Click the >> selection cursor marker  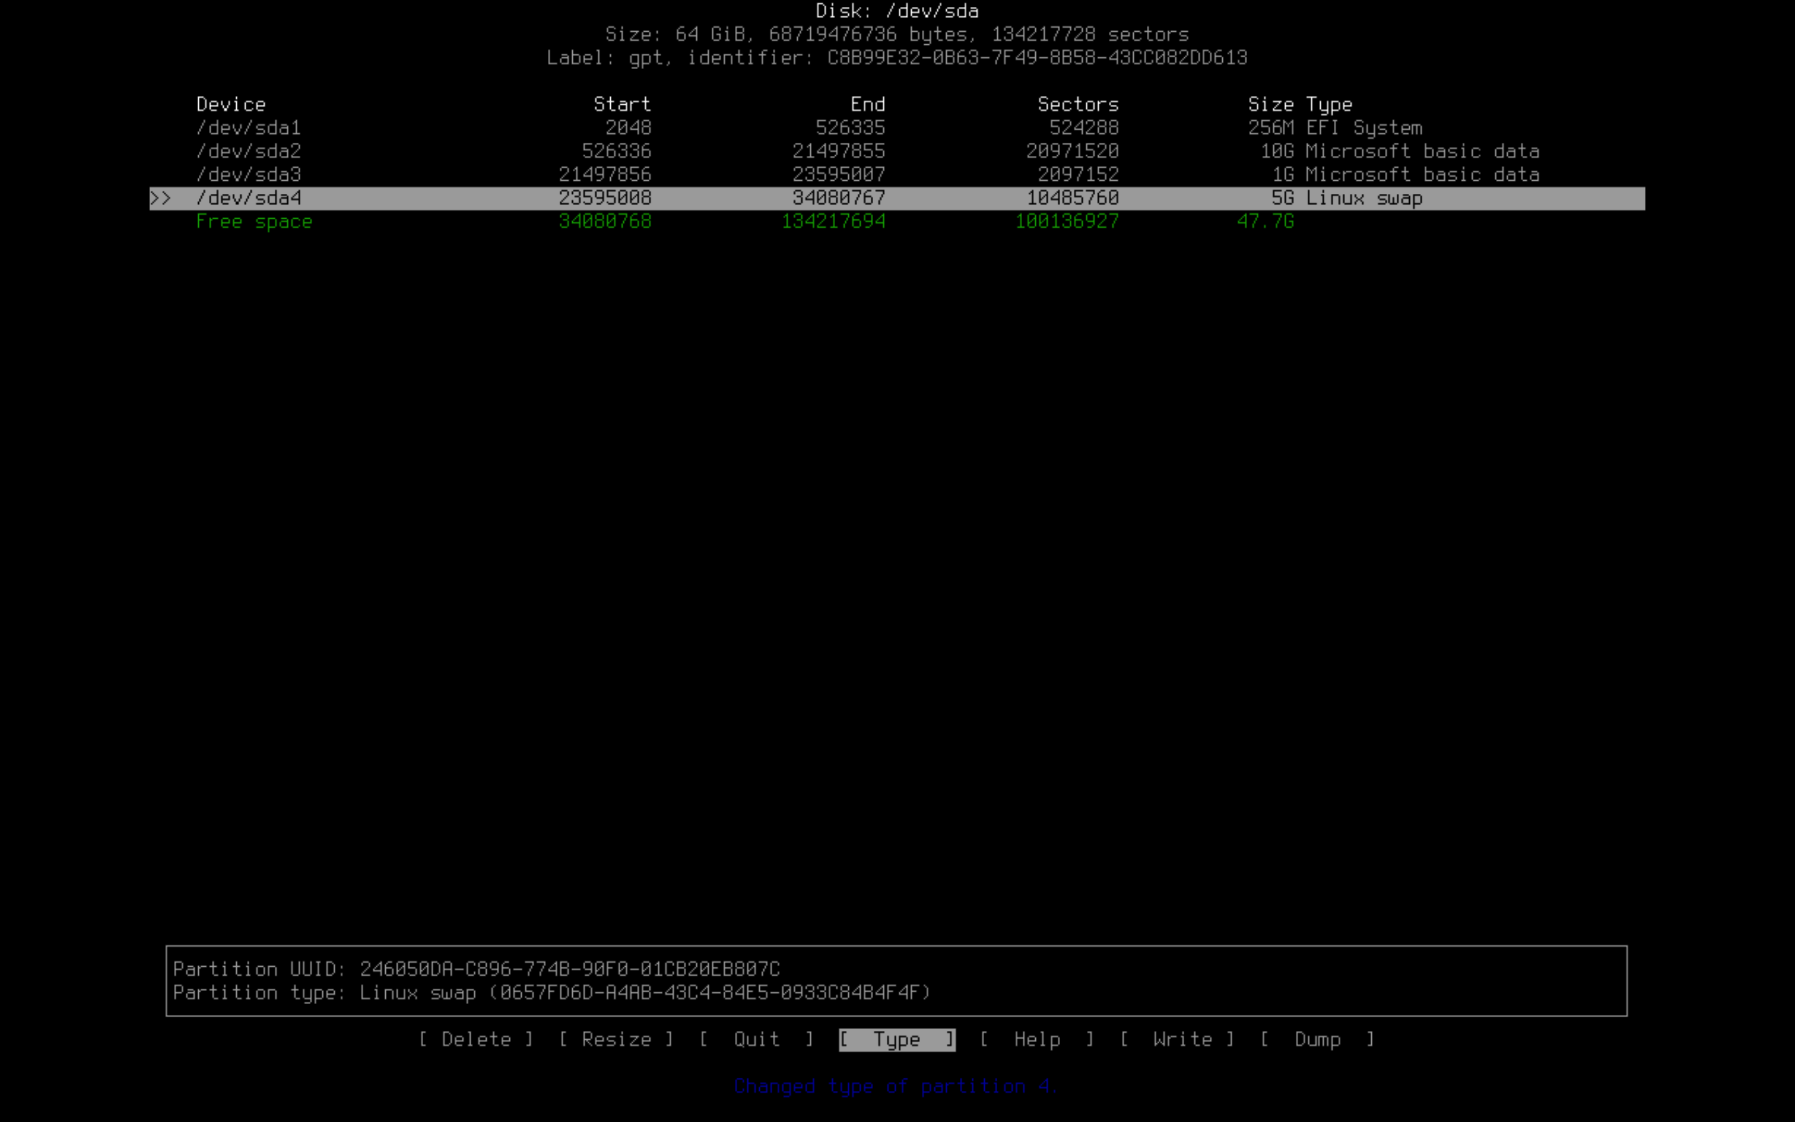pyautogui.click(x=161, y=198)
